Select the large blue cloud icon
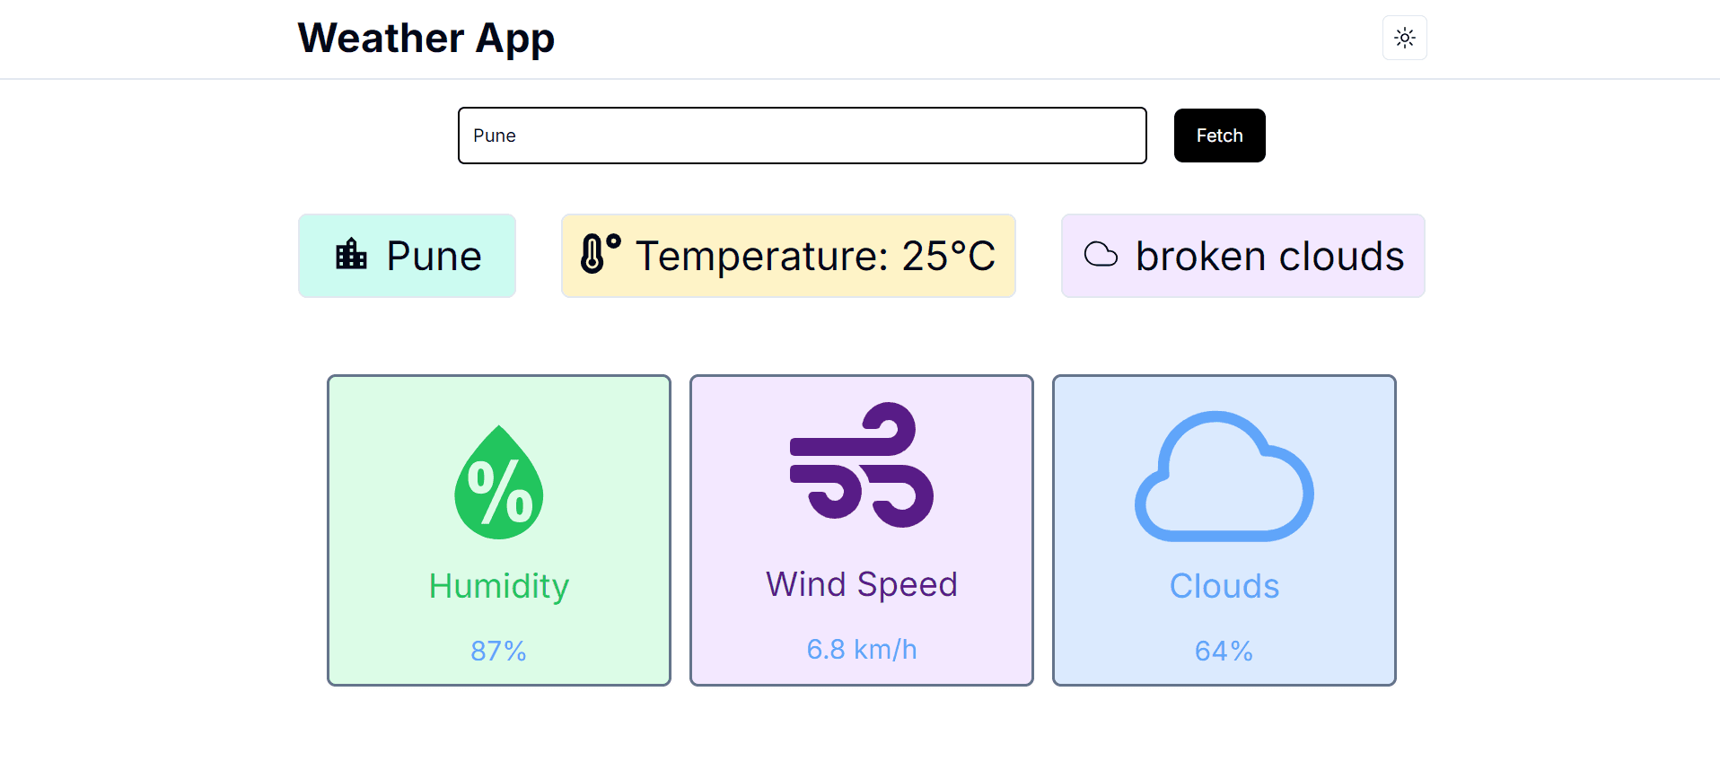This screenshot has width=1720, height=770. pyautogui.click(x=1224, y=476)
